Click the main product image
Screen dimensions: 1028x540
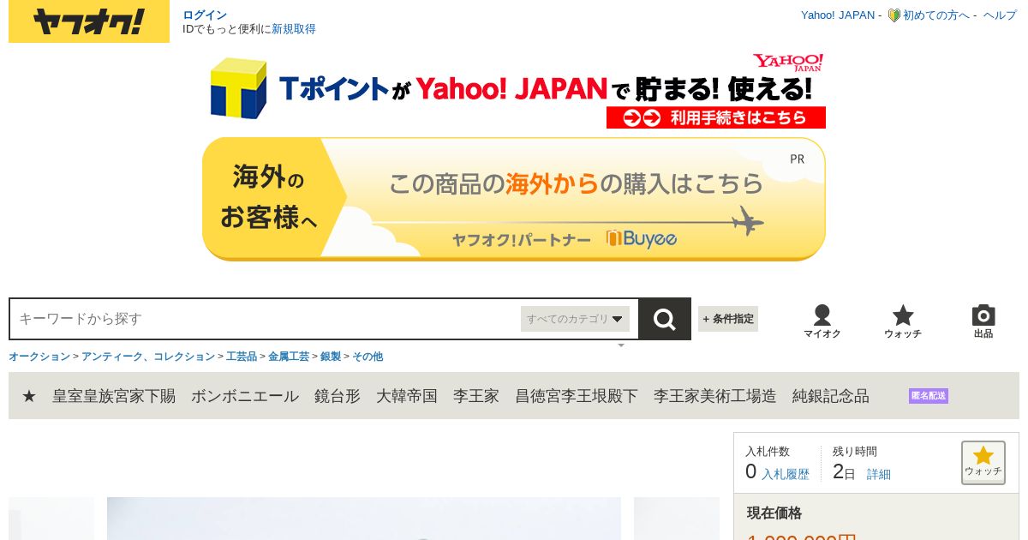[x=364, y=519]
